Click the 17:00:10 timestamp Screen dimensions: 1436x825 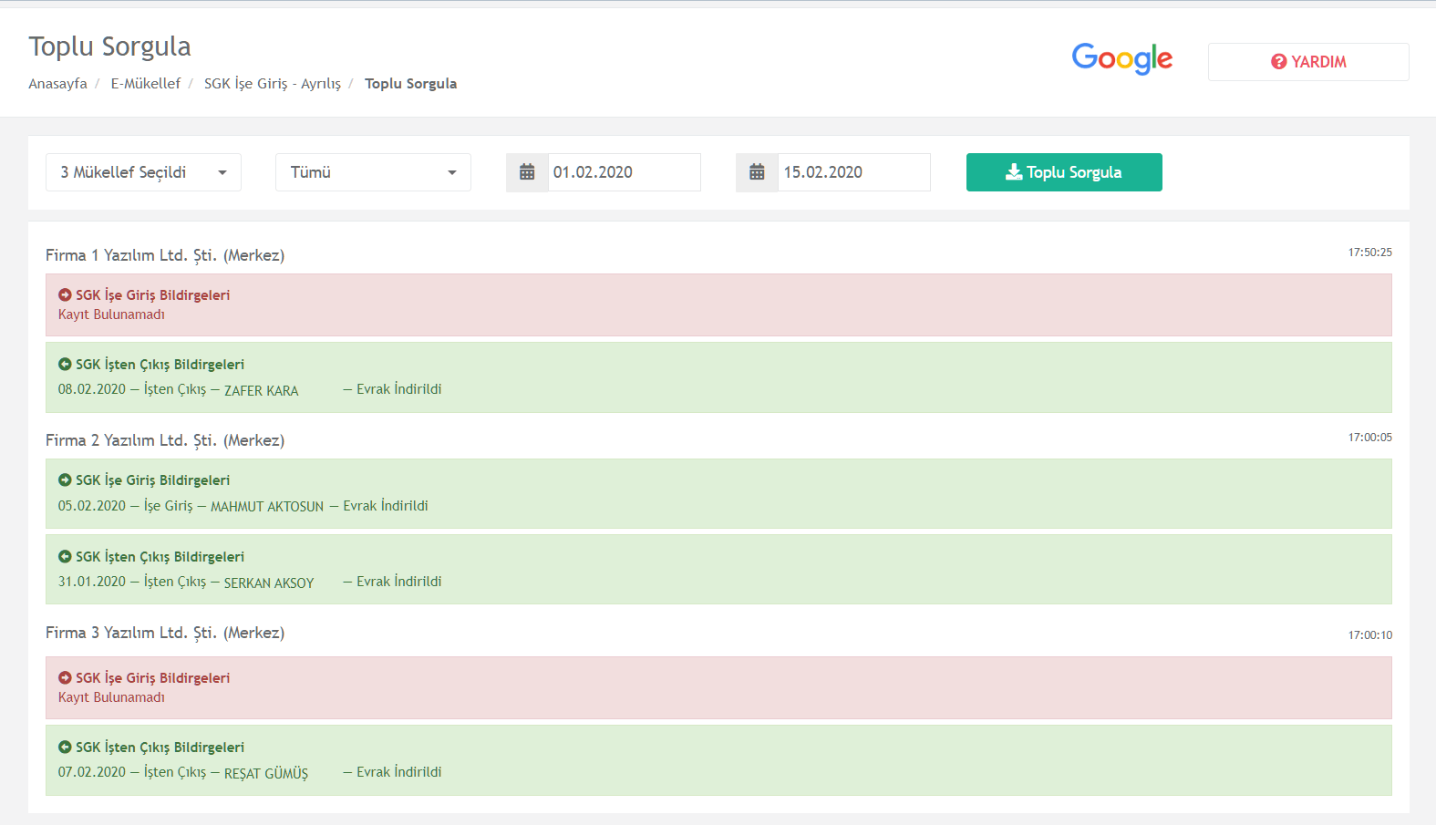pyautogui.click(x=1370, y=635)
